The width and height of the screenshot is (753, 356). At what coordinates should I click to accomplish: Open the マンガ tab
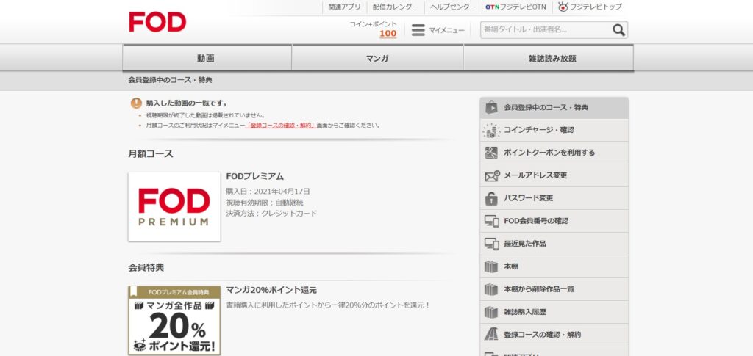coord(377,58)
